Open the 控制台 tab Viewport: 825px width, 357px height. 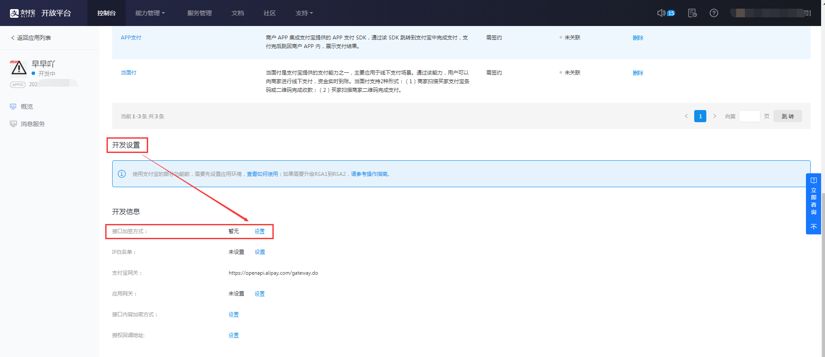(x=107, y=13)
